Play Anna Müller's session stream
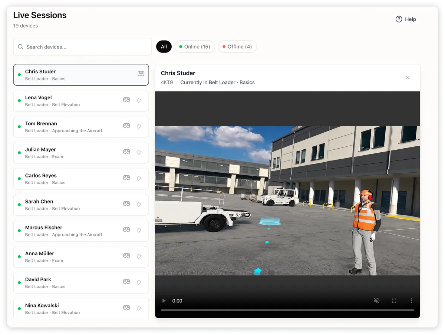The height and width of the screenshot is (335, 445). pos(139,256)
